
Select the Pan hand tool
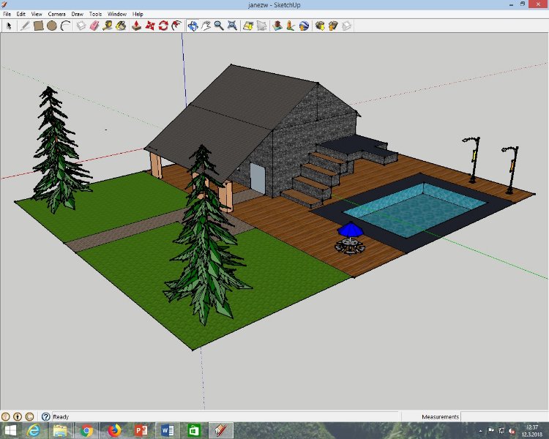pyautogui.click(x=206, y=26)
